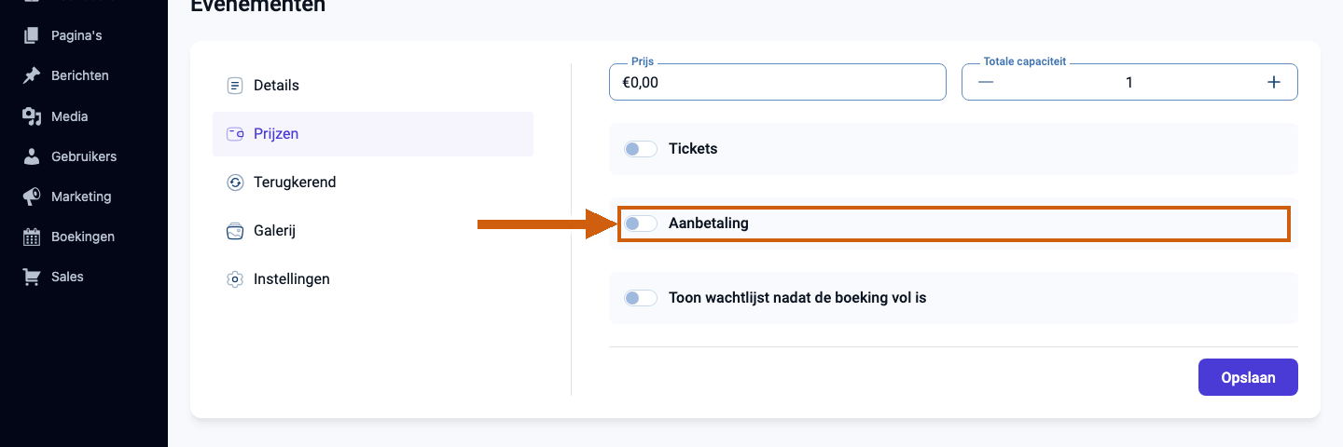The image size is (1343, 447).
Task: Click the Berichten pin icon
Action: [32, 75]
